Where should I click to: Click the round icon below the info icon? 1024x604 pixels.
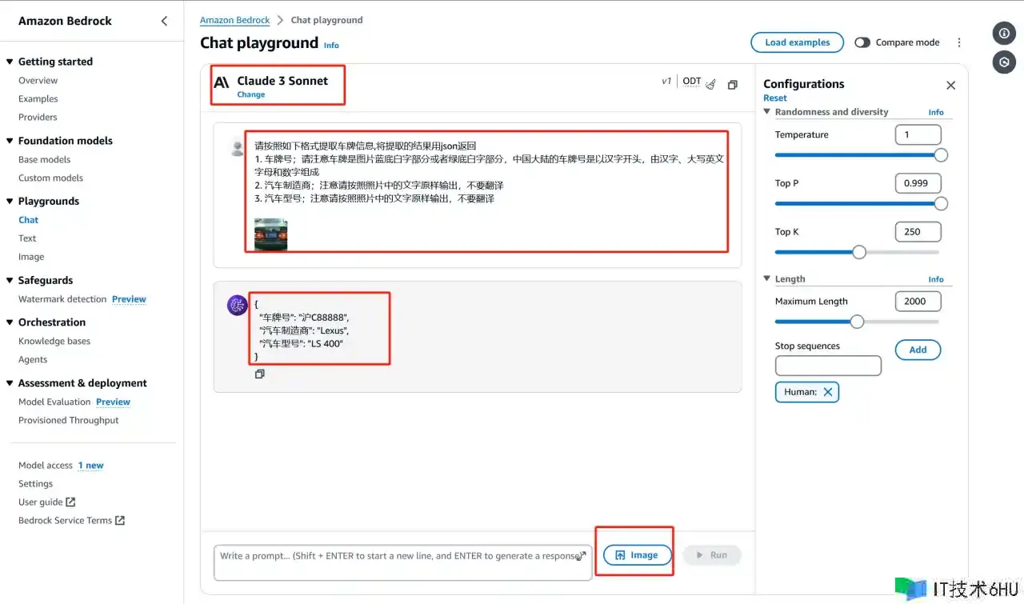coord(1004,62)
